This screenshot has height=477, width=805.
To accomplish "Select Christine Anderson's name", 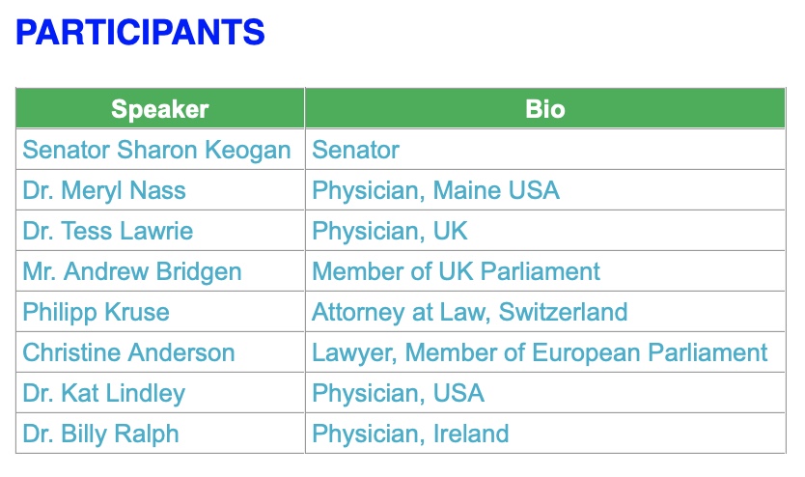I will tap(128, 352).
